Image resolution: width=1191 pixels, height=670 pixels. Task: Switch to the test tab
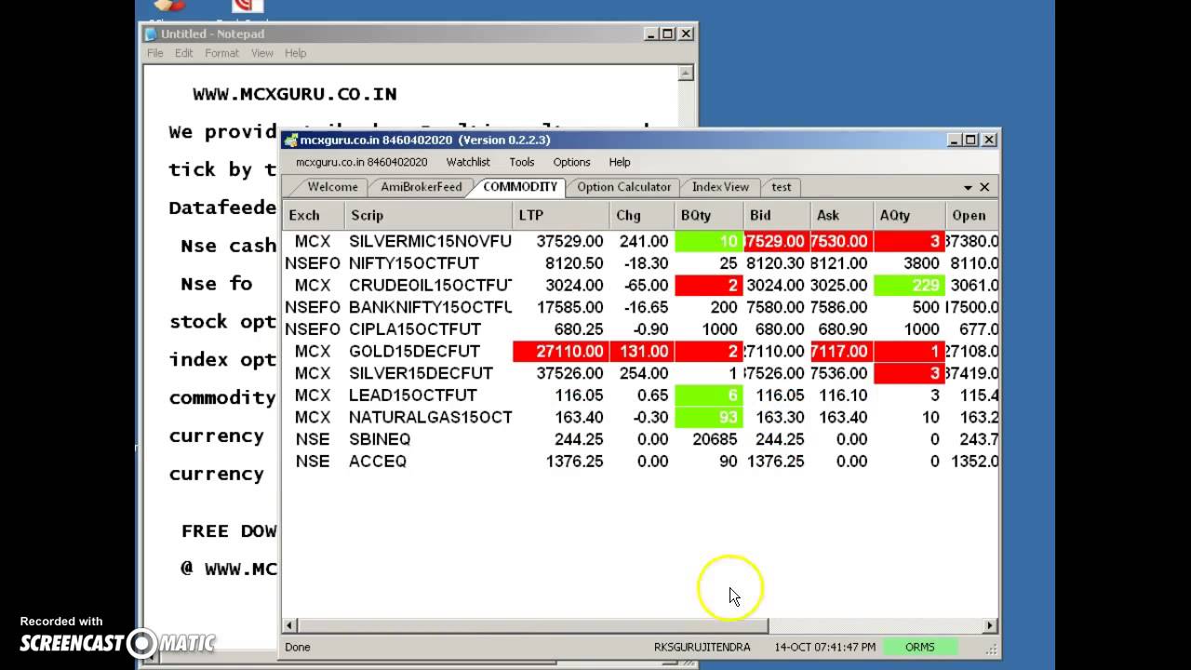coord(782,187)
